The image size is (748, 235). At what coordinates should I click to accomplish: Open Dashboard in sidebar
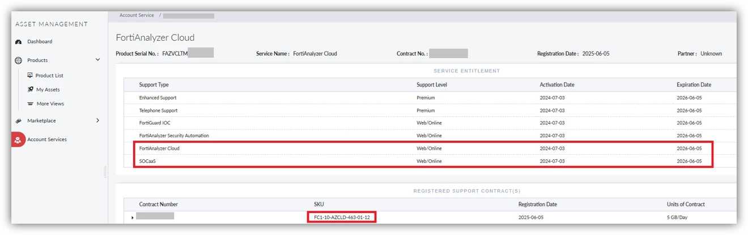pos(40,42)
